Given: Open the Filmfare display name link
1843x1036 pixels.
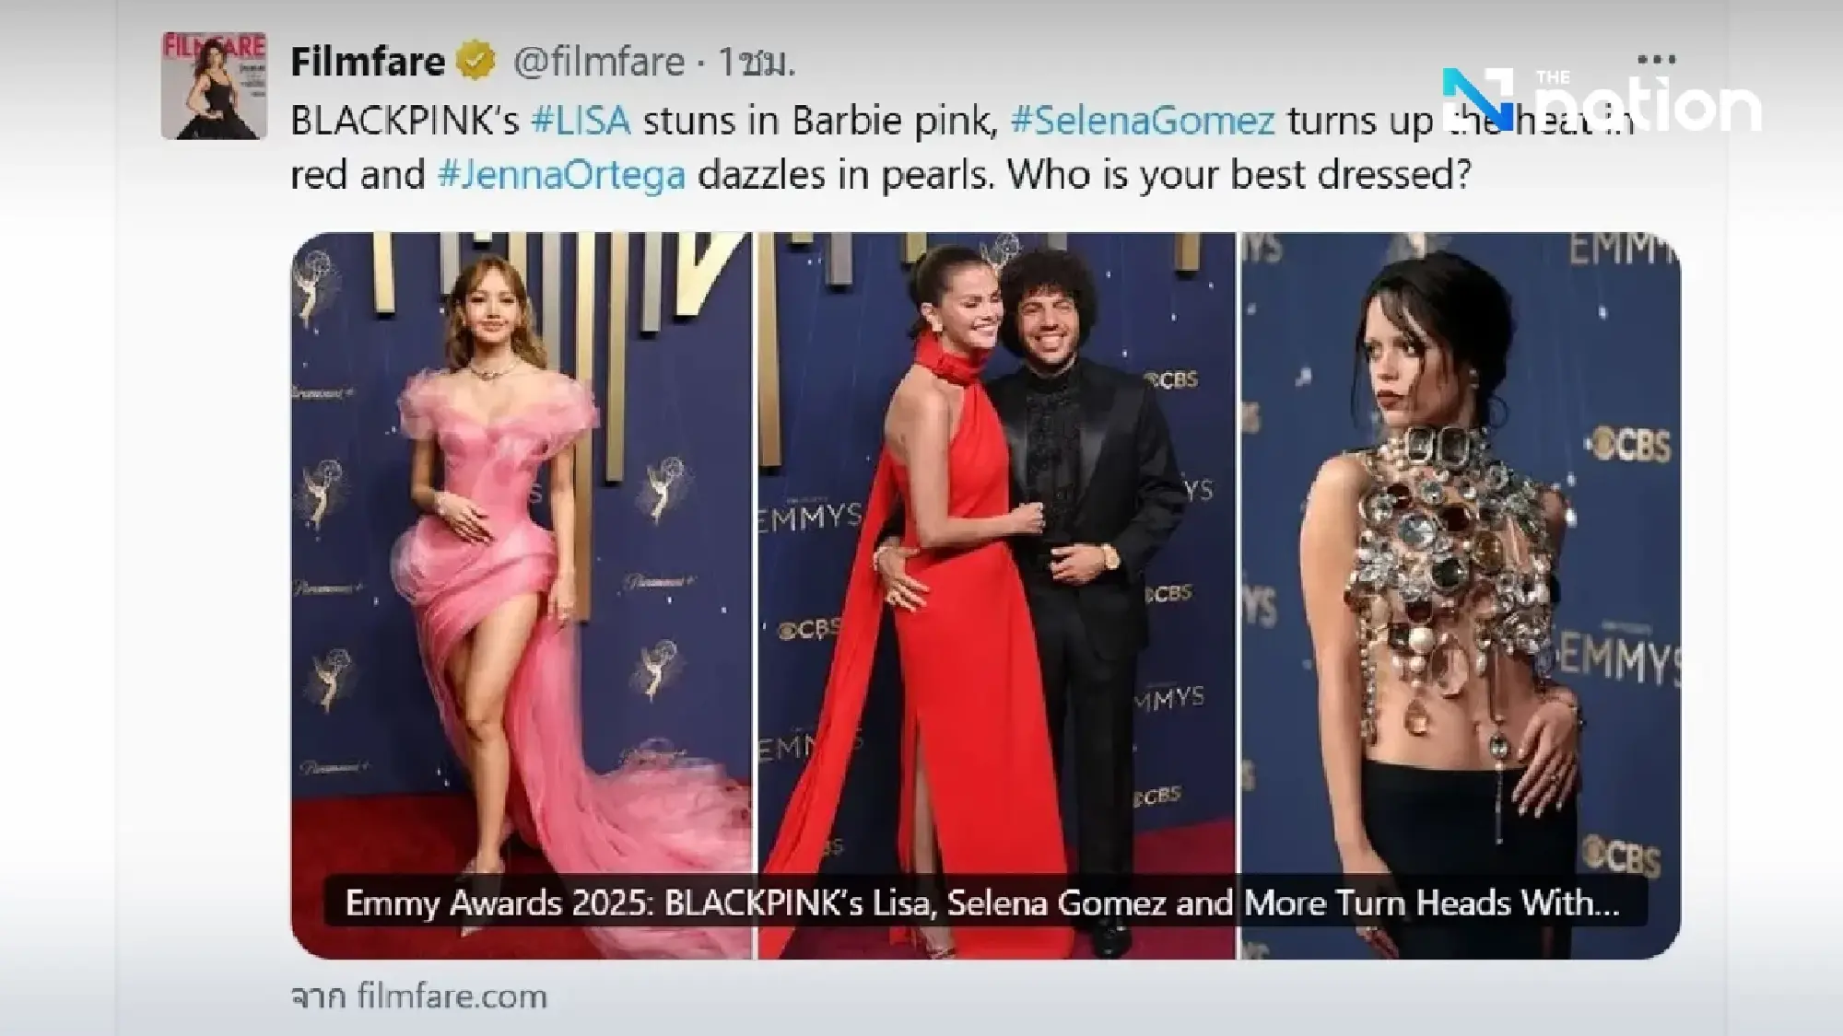Looking at the screenshot, I should [x=368, y=62].
